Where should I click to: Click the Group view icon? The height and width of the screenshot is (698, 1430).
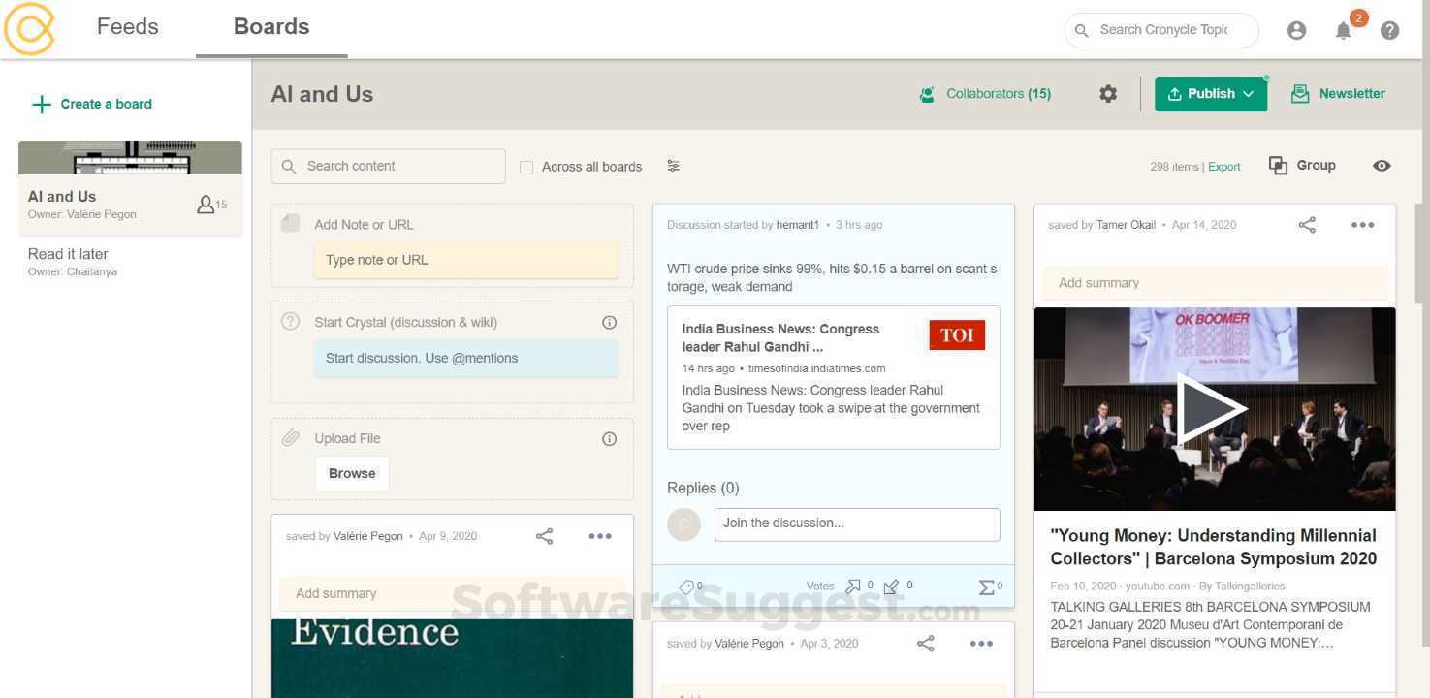(1277, 165)
